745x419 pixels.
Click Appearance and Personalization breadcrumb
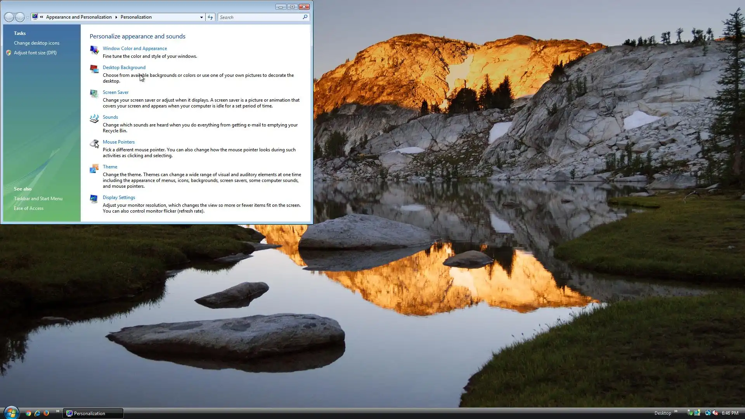(x=79, y=17)
